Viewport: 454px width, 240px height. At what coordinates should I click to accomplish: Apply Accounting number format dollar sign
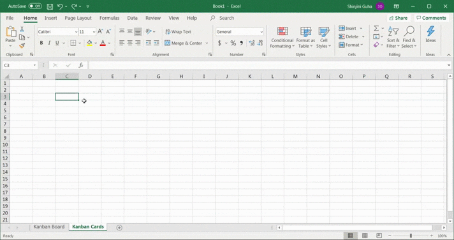coord(219,43)
